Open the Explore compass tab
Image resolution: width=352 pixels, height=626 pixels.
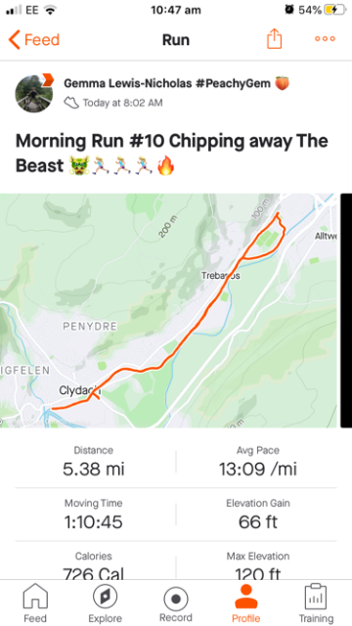105,603
